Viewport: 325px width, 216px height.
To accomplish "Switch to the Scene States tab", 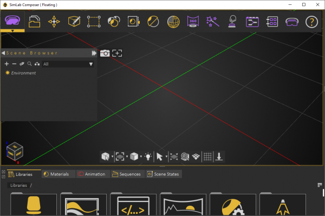I will 163,174.
